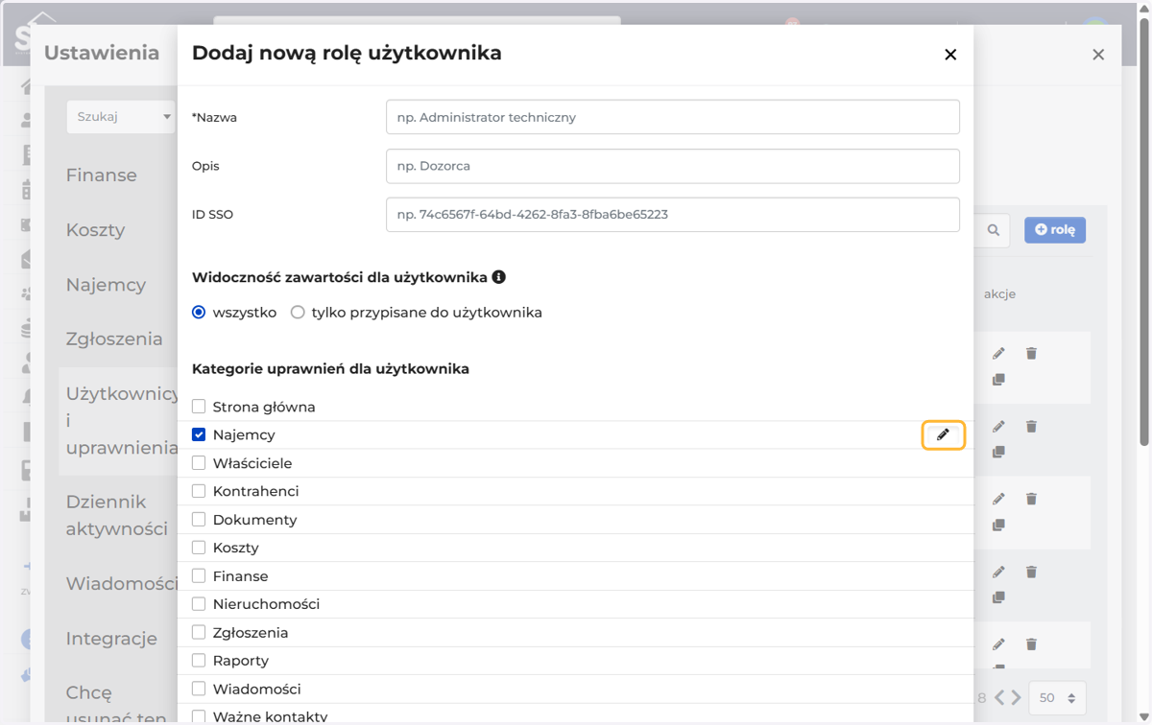Image resolution: width=1152 pixels, height=725 pixels.
Task: Go to the Integracje settings section
Action: click(111, 639)
